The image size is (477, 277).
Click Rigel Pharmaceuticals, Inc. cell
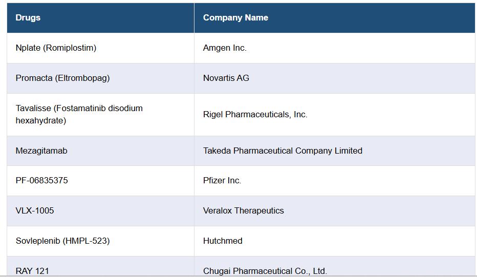click(255, 115)
